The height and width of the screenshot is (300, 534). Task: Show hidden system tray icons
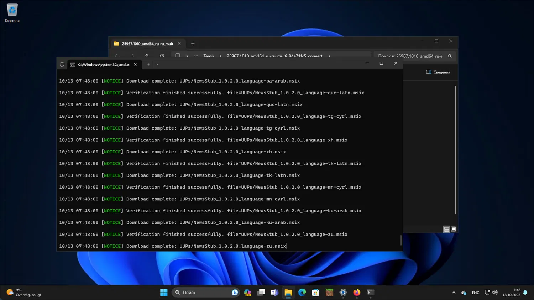tap(454, 293)
